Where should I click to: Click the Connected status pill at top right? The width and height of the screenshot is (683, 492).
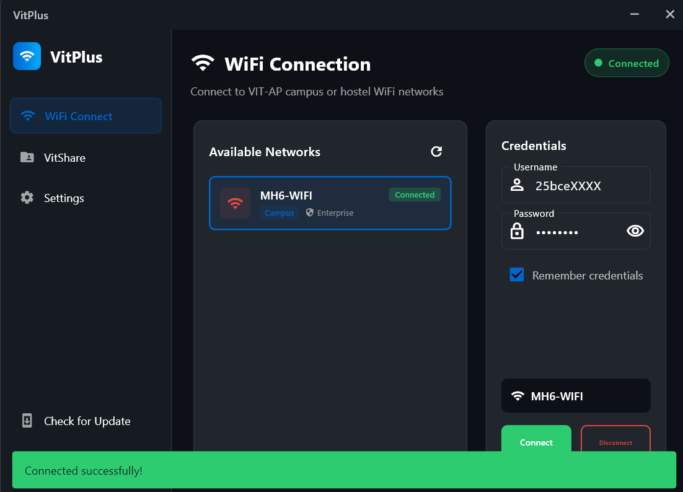point(627,63)
